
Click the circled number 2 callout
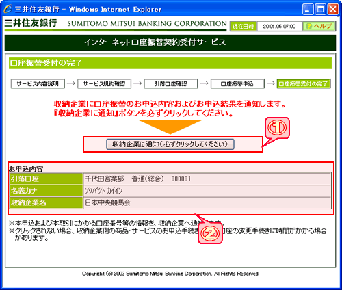(x=210, y=233)
